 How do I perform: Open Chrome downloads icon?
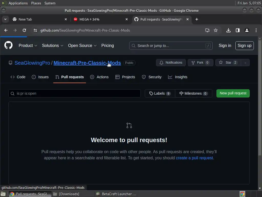228,30
